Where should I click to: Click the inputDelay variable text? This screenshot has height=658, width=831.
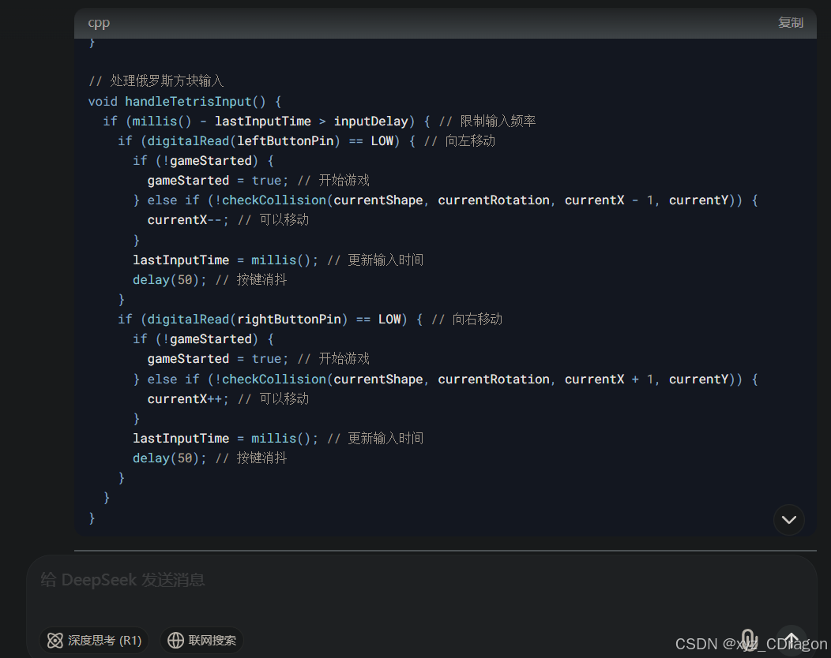click(371, 122)
